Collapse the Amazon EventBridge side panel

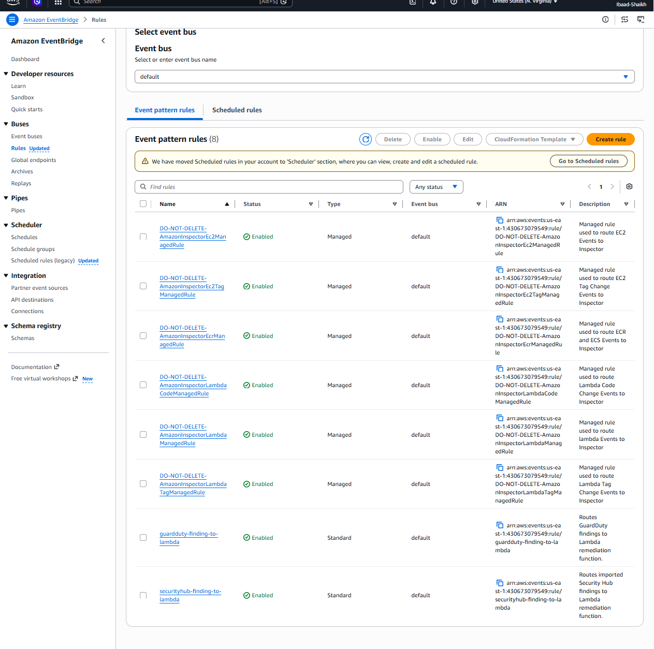tap(103, 41)
